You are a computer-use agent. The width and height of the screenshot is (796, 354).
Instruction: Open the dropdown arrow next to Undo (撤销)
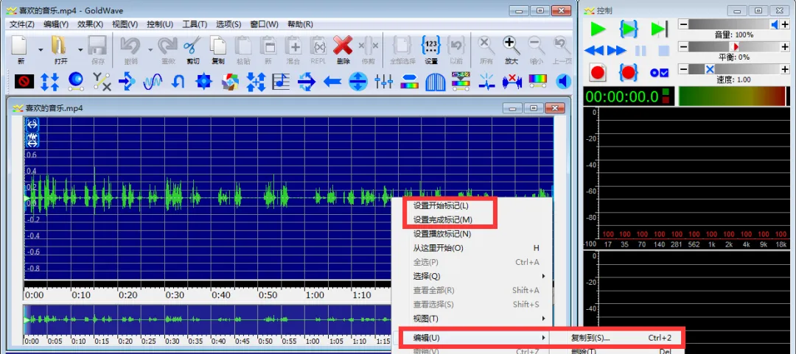tap(150, 50)
